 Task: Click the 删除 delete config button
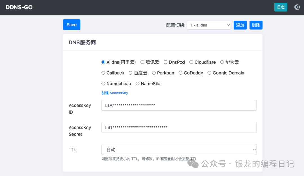pyautogui.click(x=256, y=25)
